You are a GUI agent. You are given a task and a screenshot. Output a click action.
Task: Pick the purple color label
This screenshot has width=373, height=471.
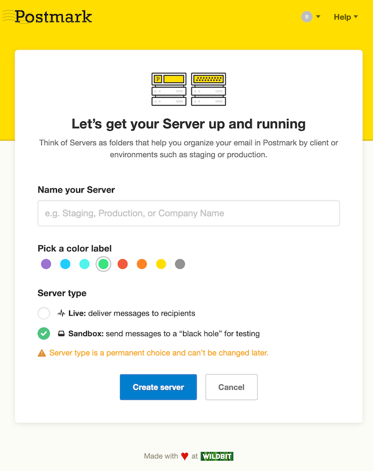click(x=46, y=264)
